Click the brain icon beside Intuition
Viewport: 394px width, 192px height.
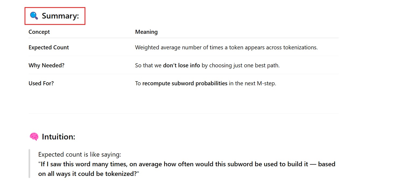tap(34, 137)
